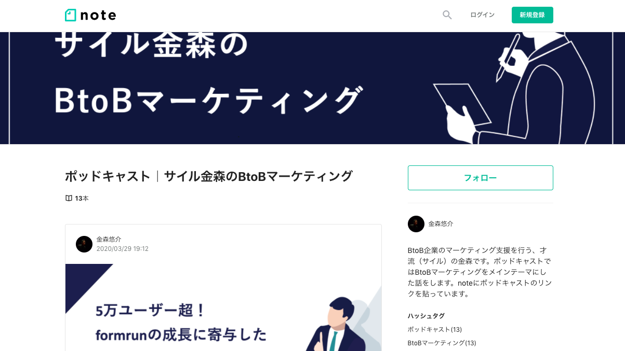The width and height of the screenshot is (625, 351).
Task: Click the ハッシュタグ section heading
Action: coord(426,316)
